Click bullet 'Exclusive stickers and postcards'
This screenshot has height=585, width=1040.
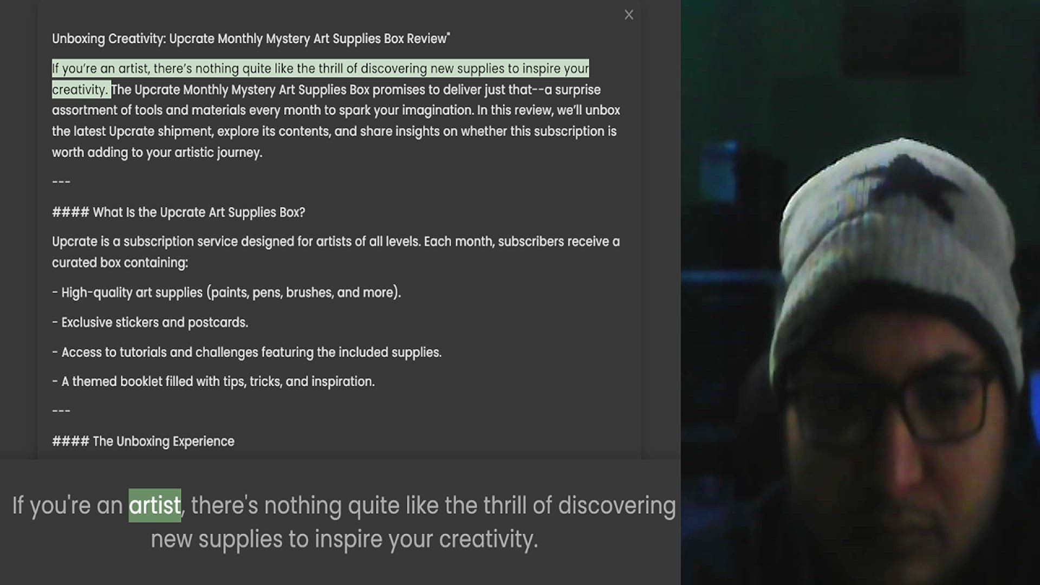[x=151, y=322]
